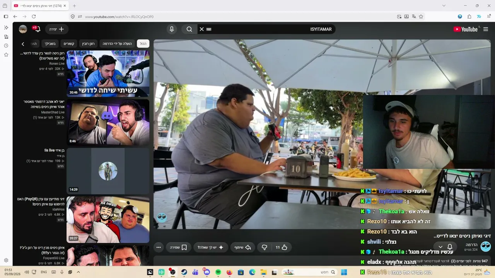Screen dimensions: 495x278
Task: Switch the ENG keyboard language indicator
Action: (44, 272)
